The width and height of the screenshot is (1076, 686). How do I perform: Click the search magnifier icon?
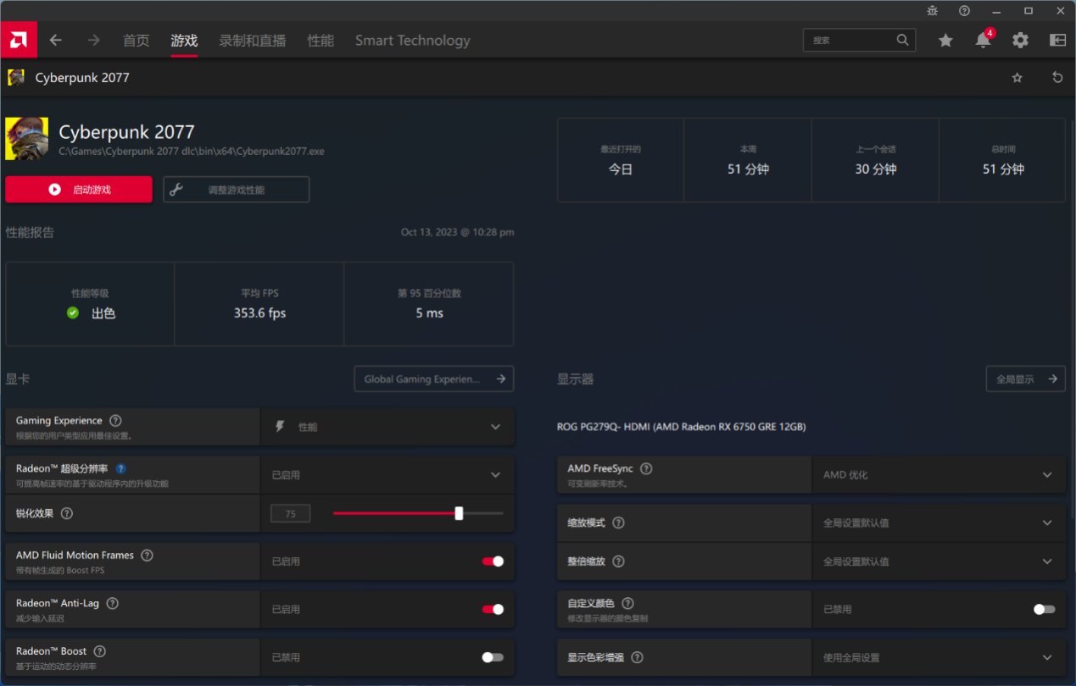point(902,40)
